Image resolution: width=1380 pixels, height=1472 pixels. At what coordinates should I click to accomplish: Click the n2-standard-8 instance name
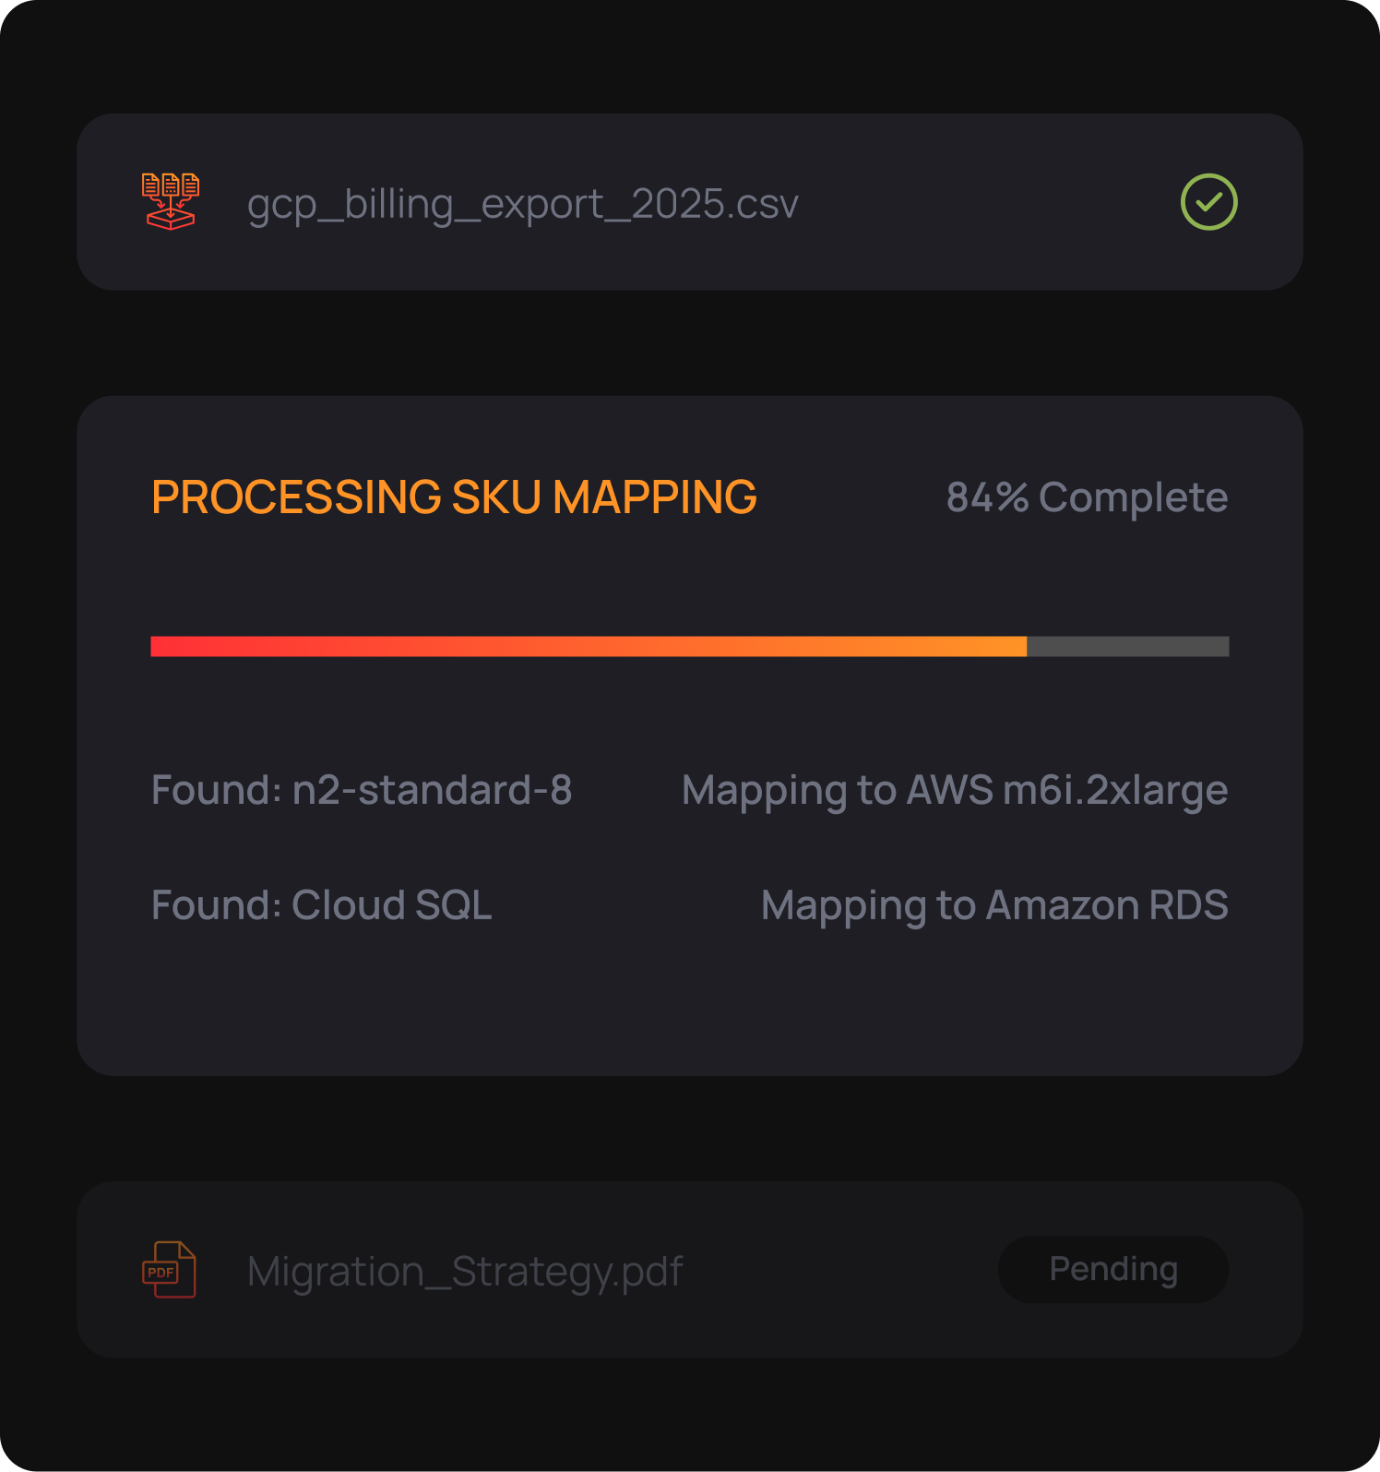tap(432, 790)
